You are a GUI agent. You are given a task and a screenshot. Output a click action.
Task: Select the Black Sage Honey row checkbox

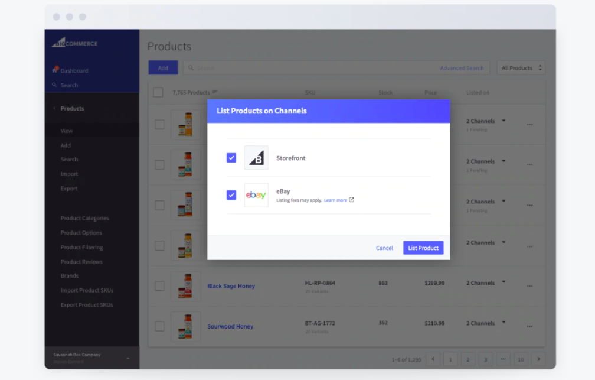[159, 286]
